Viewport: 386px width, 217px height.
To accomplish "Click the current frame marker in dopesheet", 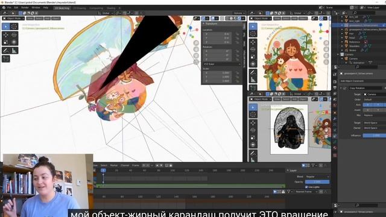I will pyautogui.click(x=103, y=170).
